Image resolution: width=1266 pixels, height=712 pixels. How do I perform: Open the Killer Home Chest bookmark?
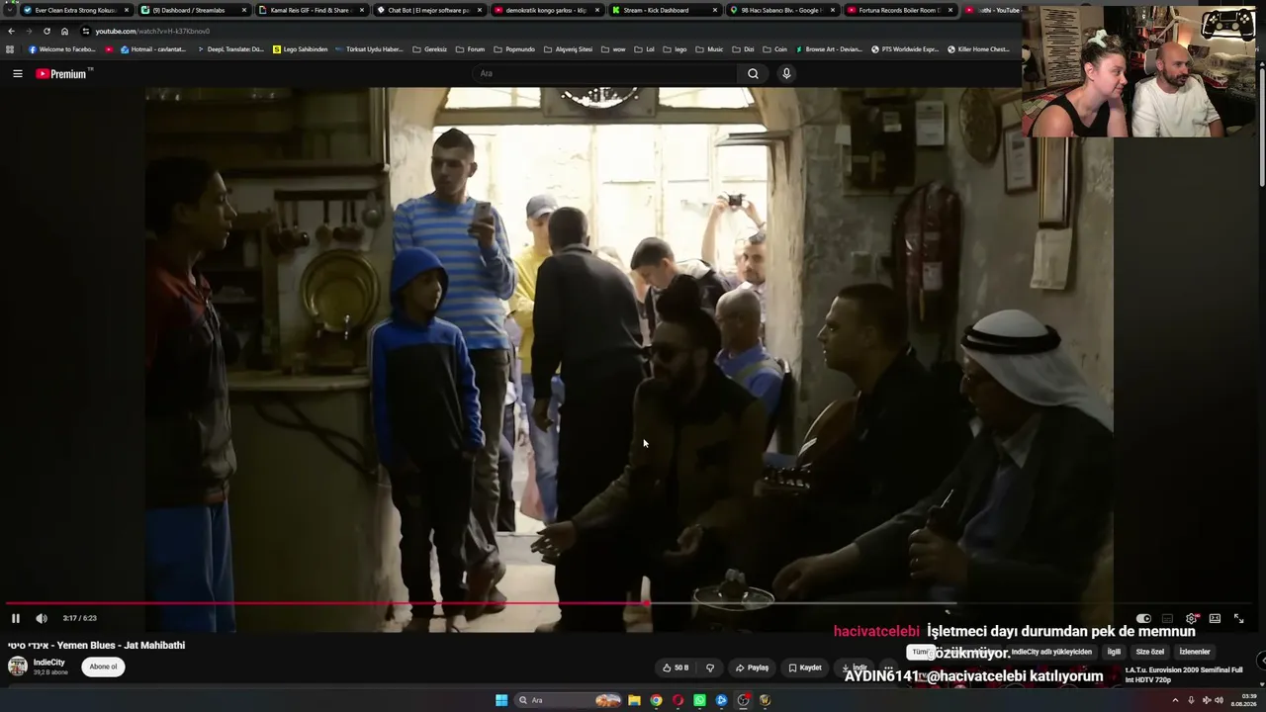point(979,49)
